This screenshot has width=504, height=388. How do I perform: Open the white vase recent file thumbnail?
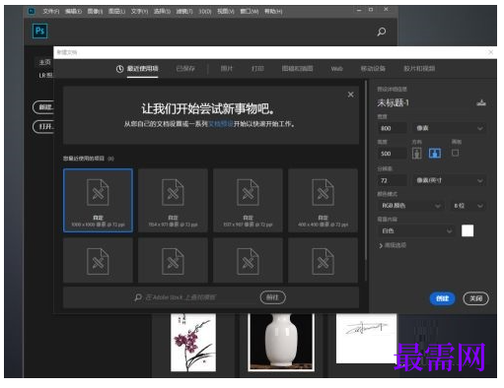(x=281, y=342)
